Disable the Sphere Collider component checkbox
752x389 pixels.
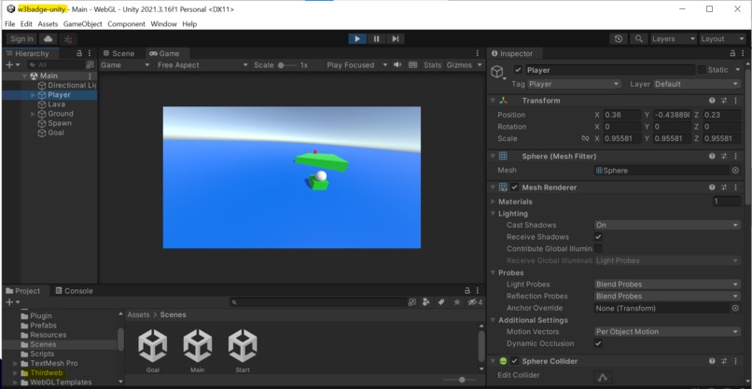(515, 361)
